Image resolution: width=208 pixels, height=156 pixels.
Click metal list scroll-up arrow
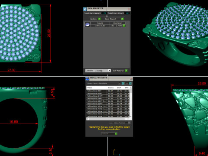[131, 87]
